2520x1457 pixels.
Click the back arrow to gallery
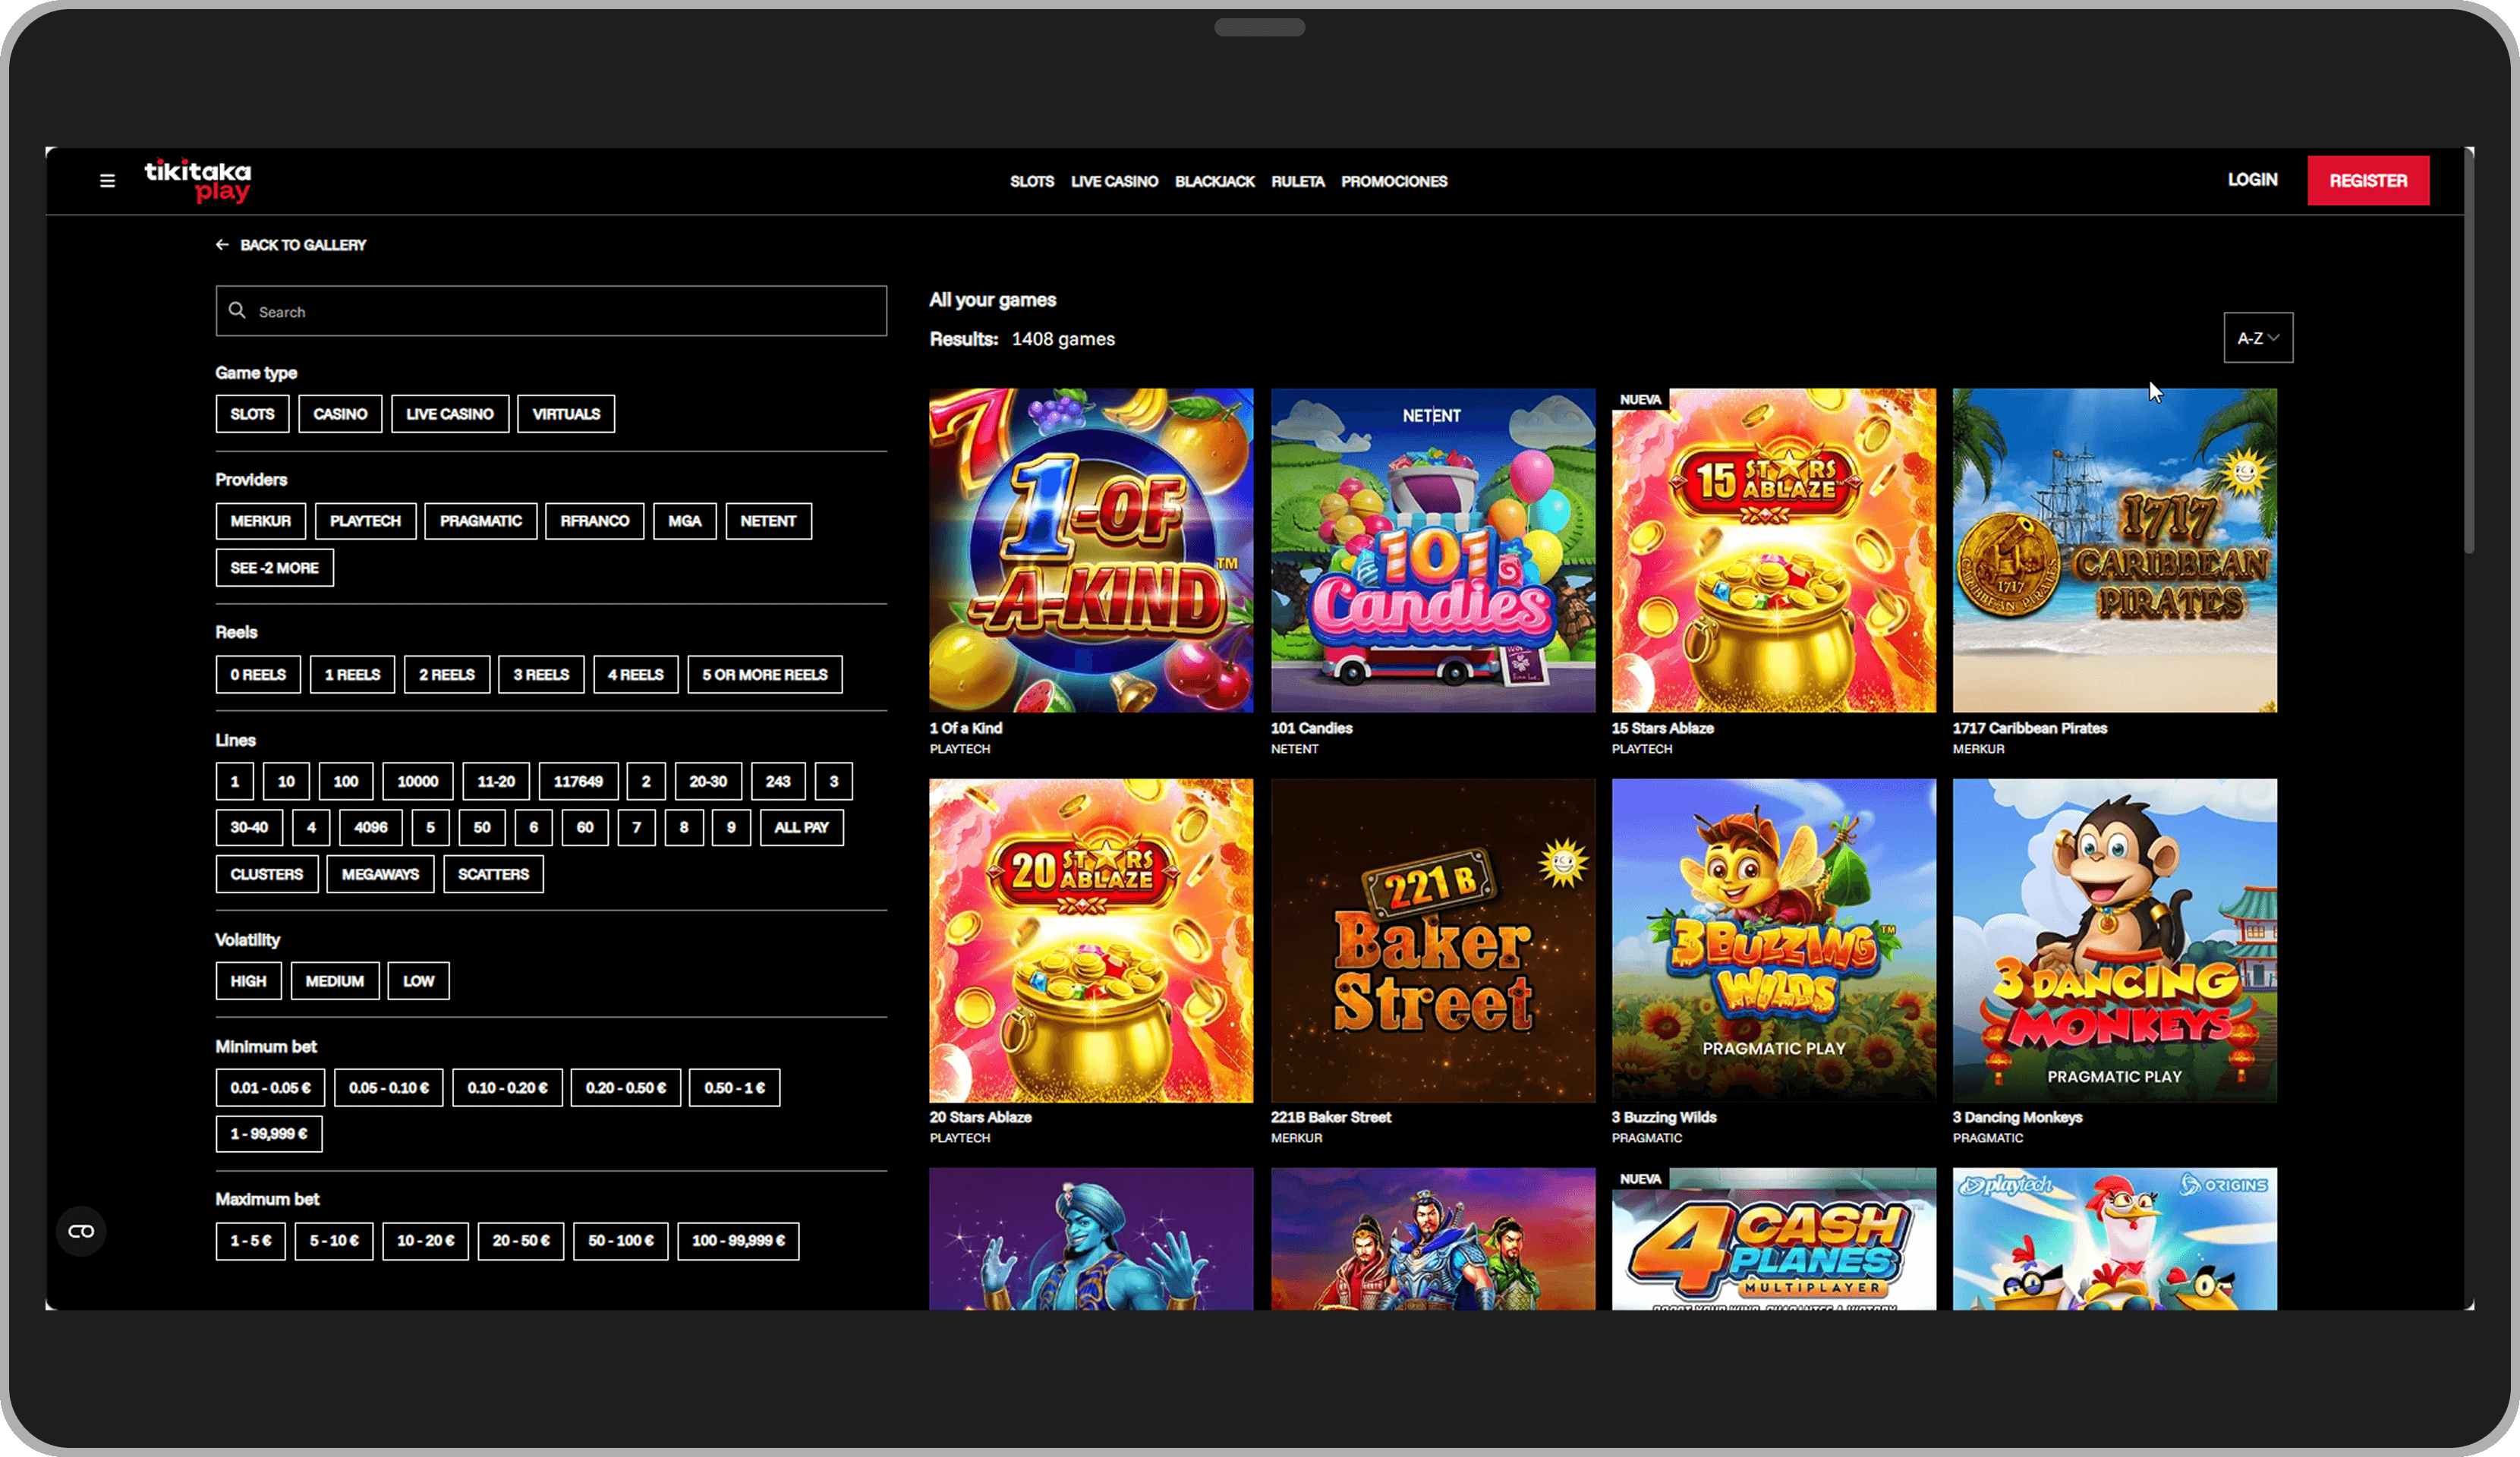click(x=222, y=245)
